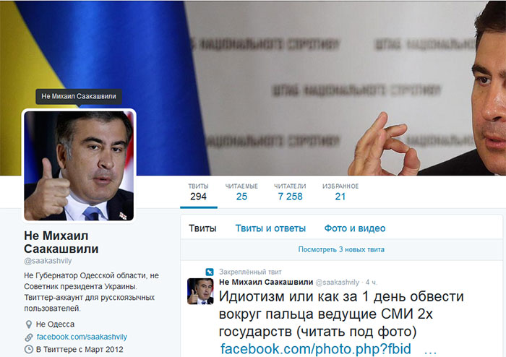Open Избранное favorites count 21
506x357 pixels.
pos(340,192)
